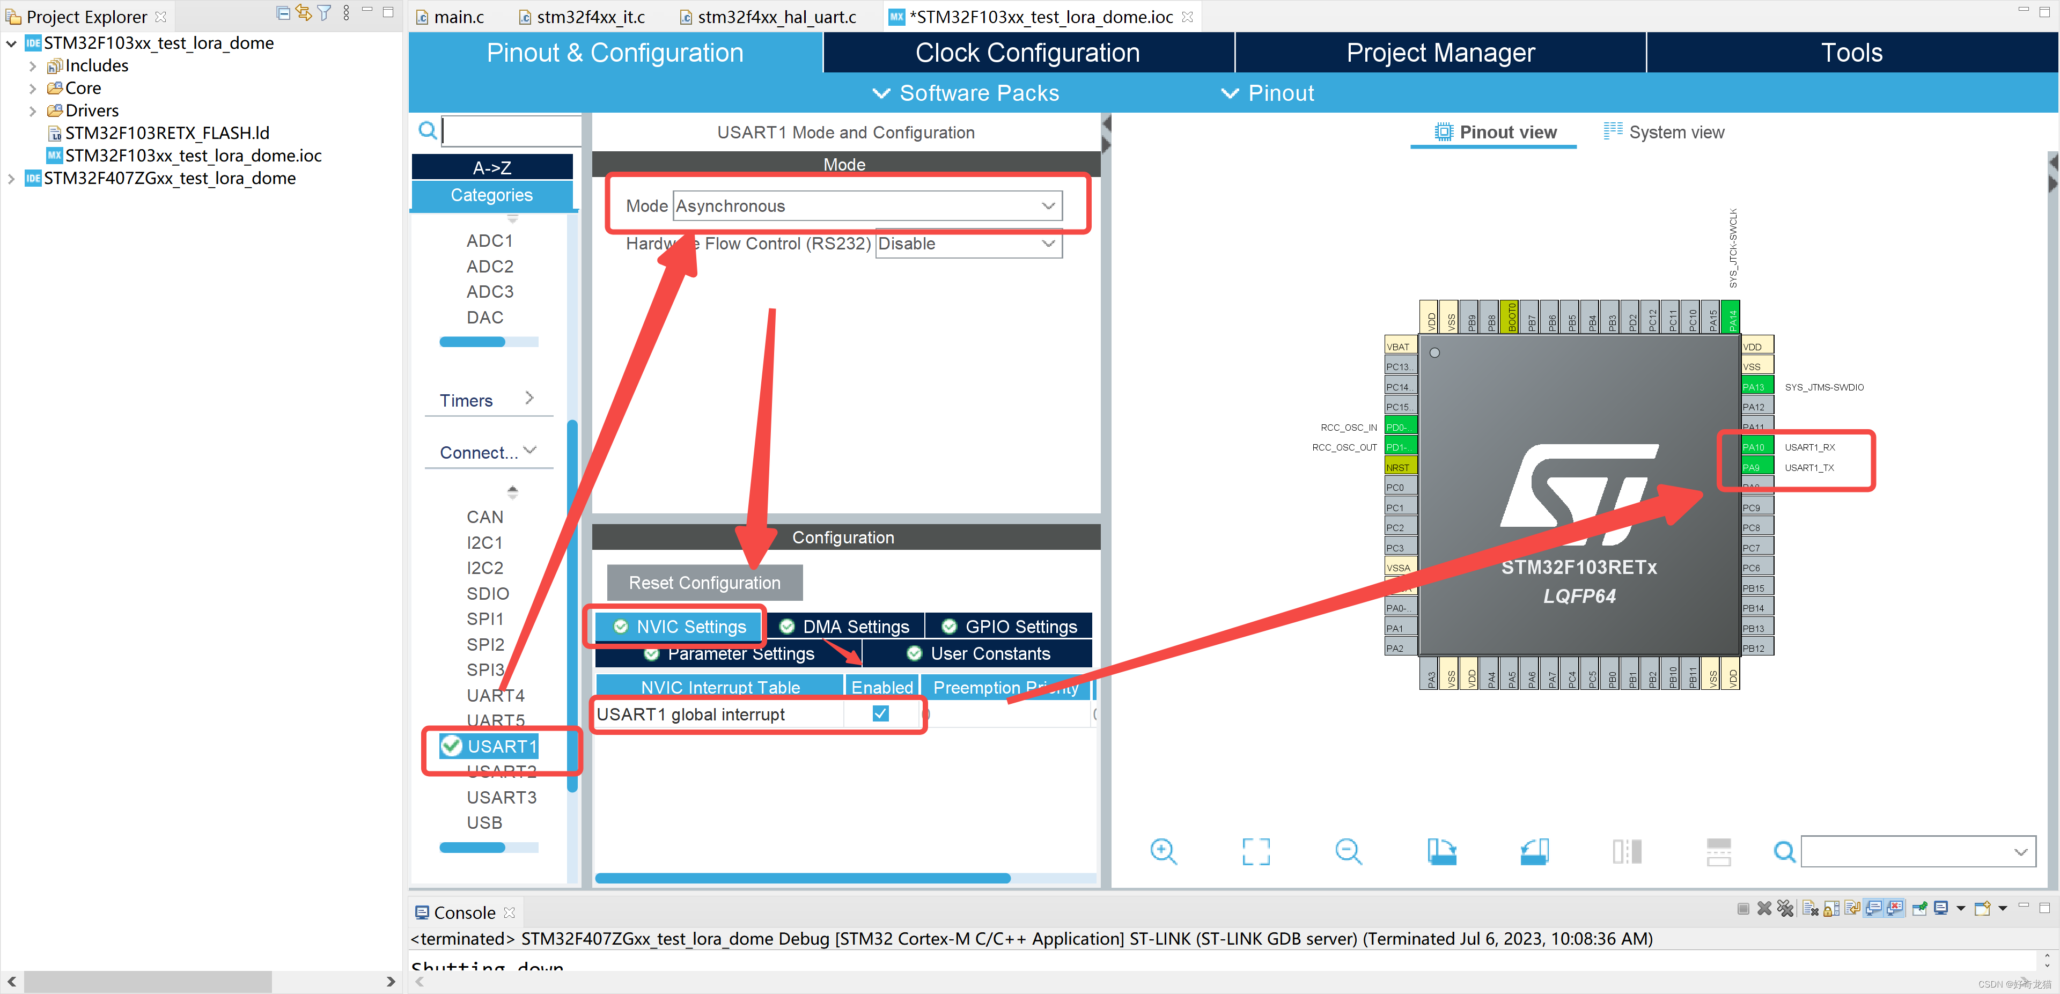
Task: Open the main.c editor tab
Action: click(450, 17)
